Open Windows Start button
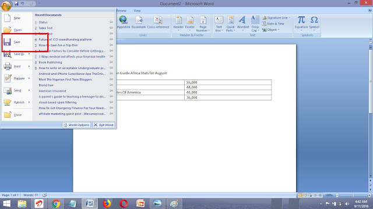 pos(6,204)
